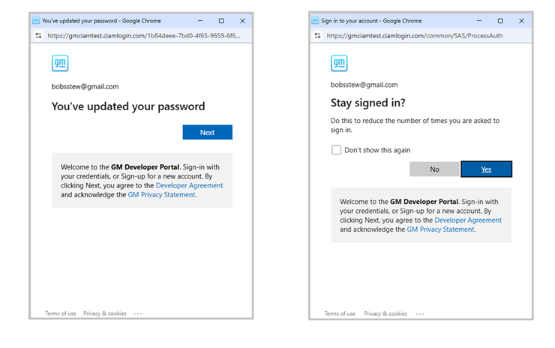555x348 pixels.
Task: Click the address bar in the password updated window
Action: point(142,35)
